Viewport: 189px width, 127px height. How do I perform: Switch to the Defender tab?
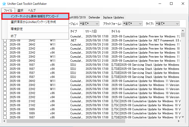94,17
